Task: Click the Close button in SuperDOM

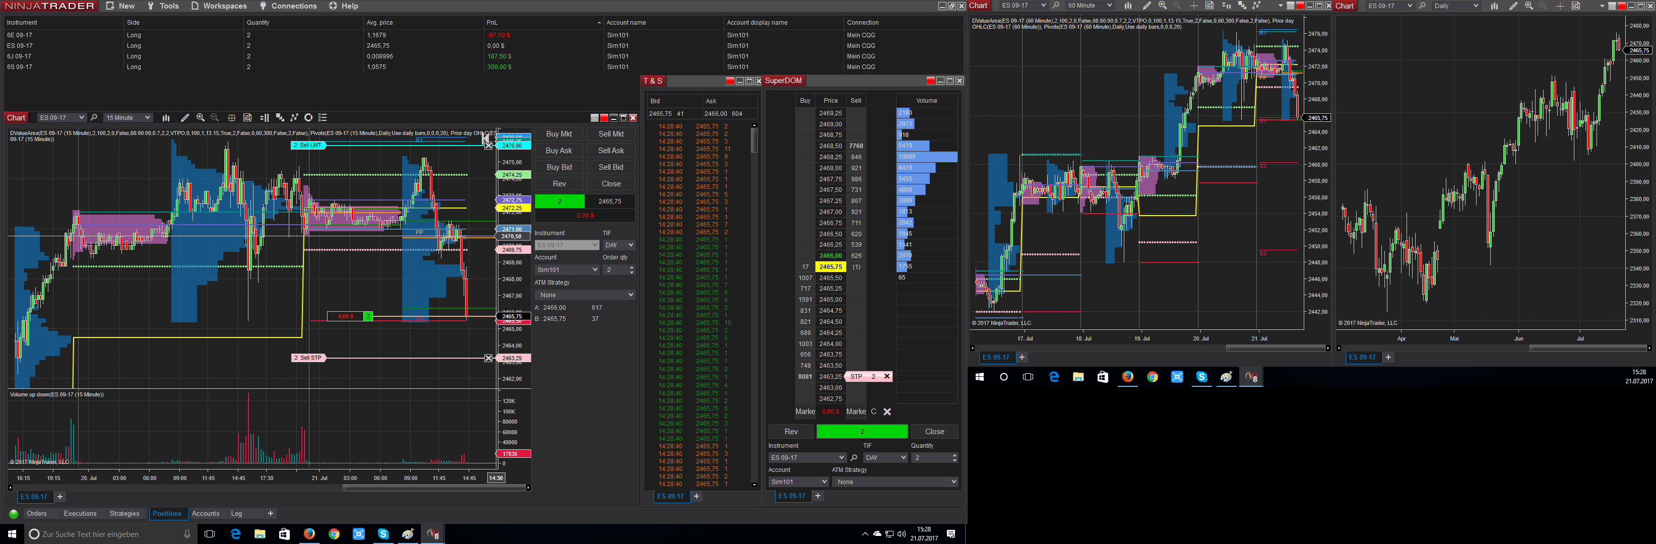Action: point(934,432)
